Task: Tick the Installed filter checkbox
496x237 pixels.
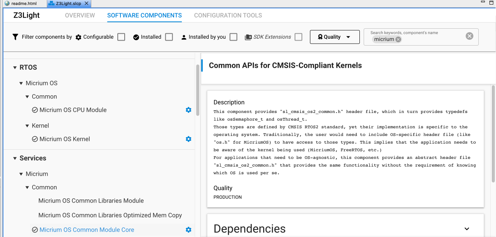Action: 169,37
